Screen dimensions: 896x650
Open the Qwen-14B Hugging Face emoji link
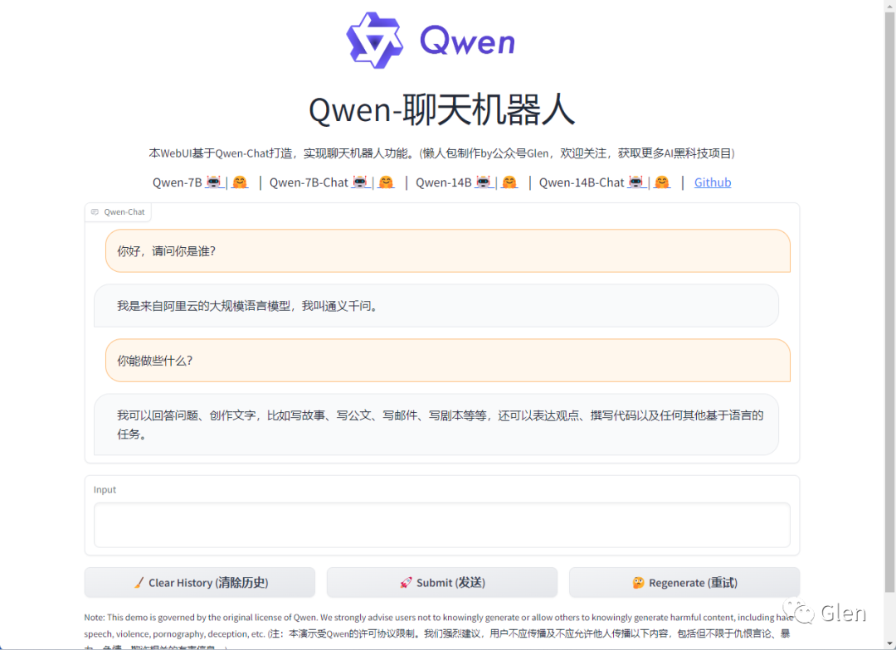pos(509,182)
